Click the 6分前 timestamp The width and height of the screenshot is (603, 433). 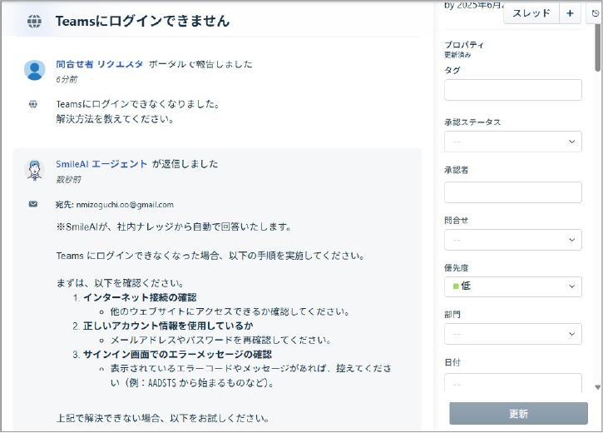[67, 79]
